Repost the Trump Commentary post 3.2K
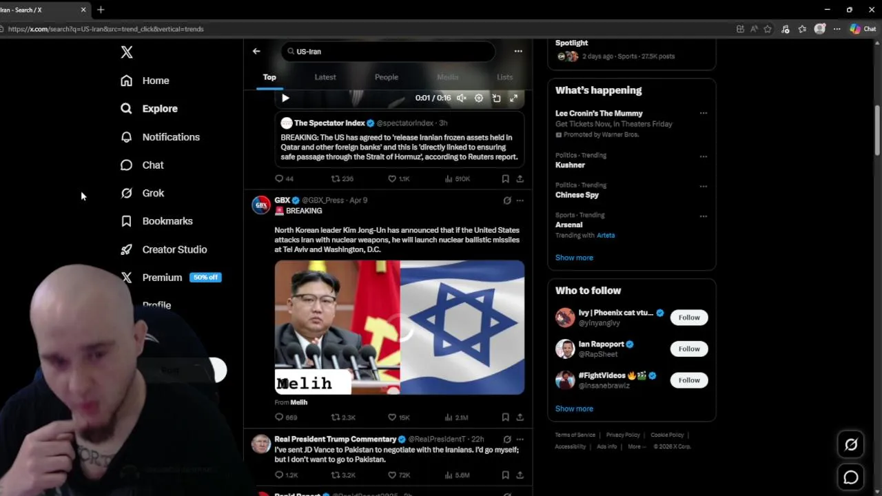 (x=343, y=475)
